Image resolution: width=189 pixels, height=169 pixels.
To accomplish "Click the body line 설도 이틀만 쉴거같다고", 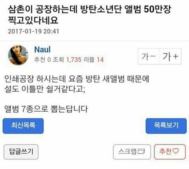I will 45,89.
